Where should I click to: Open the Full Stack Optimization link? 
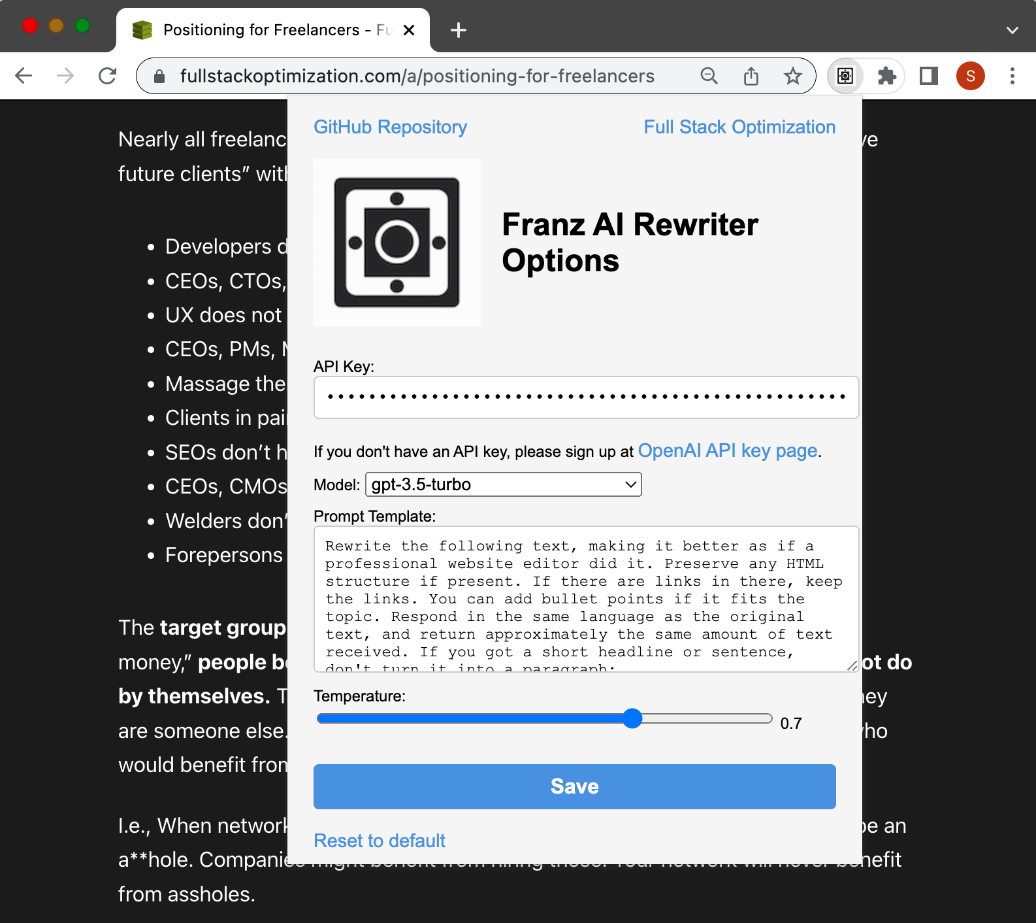[x=739, y=127]
